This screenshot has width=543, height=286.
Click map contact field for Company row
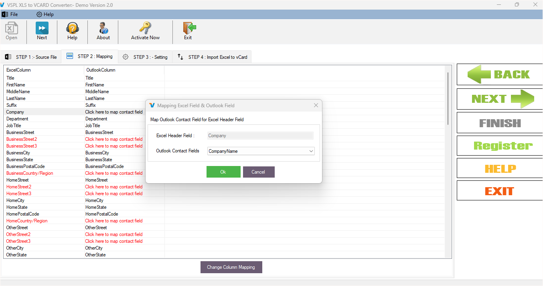coord(114,112)
